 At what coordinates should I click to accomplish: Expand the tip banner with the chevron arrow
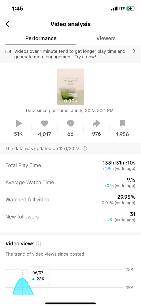134,51
